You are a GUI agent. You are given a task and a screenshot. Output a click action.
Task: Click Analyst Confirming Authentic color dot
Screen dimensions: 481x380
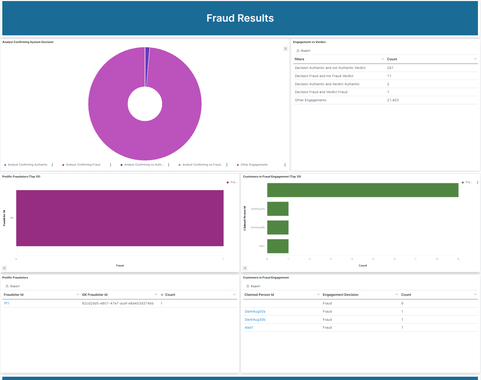pos(5,165)
